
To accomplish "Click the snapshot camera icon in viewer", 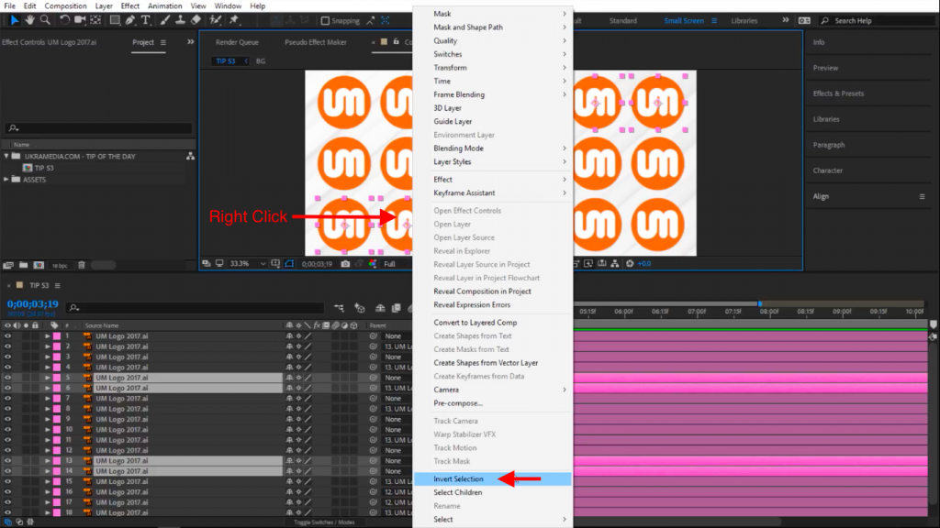I will click(345, 263).
